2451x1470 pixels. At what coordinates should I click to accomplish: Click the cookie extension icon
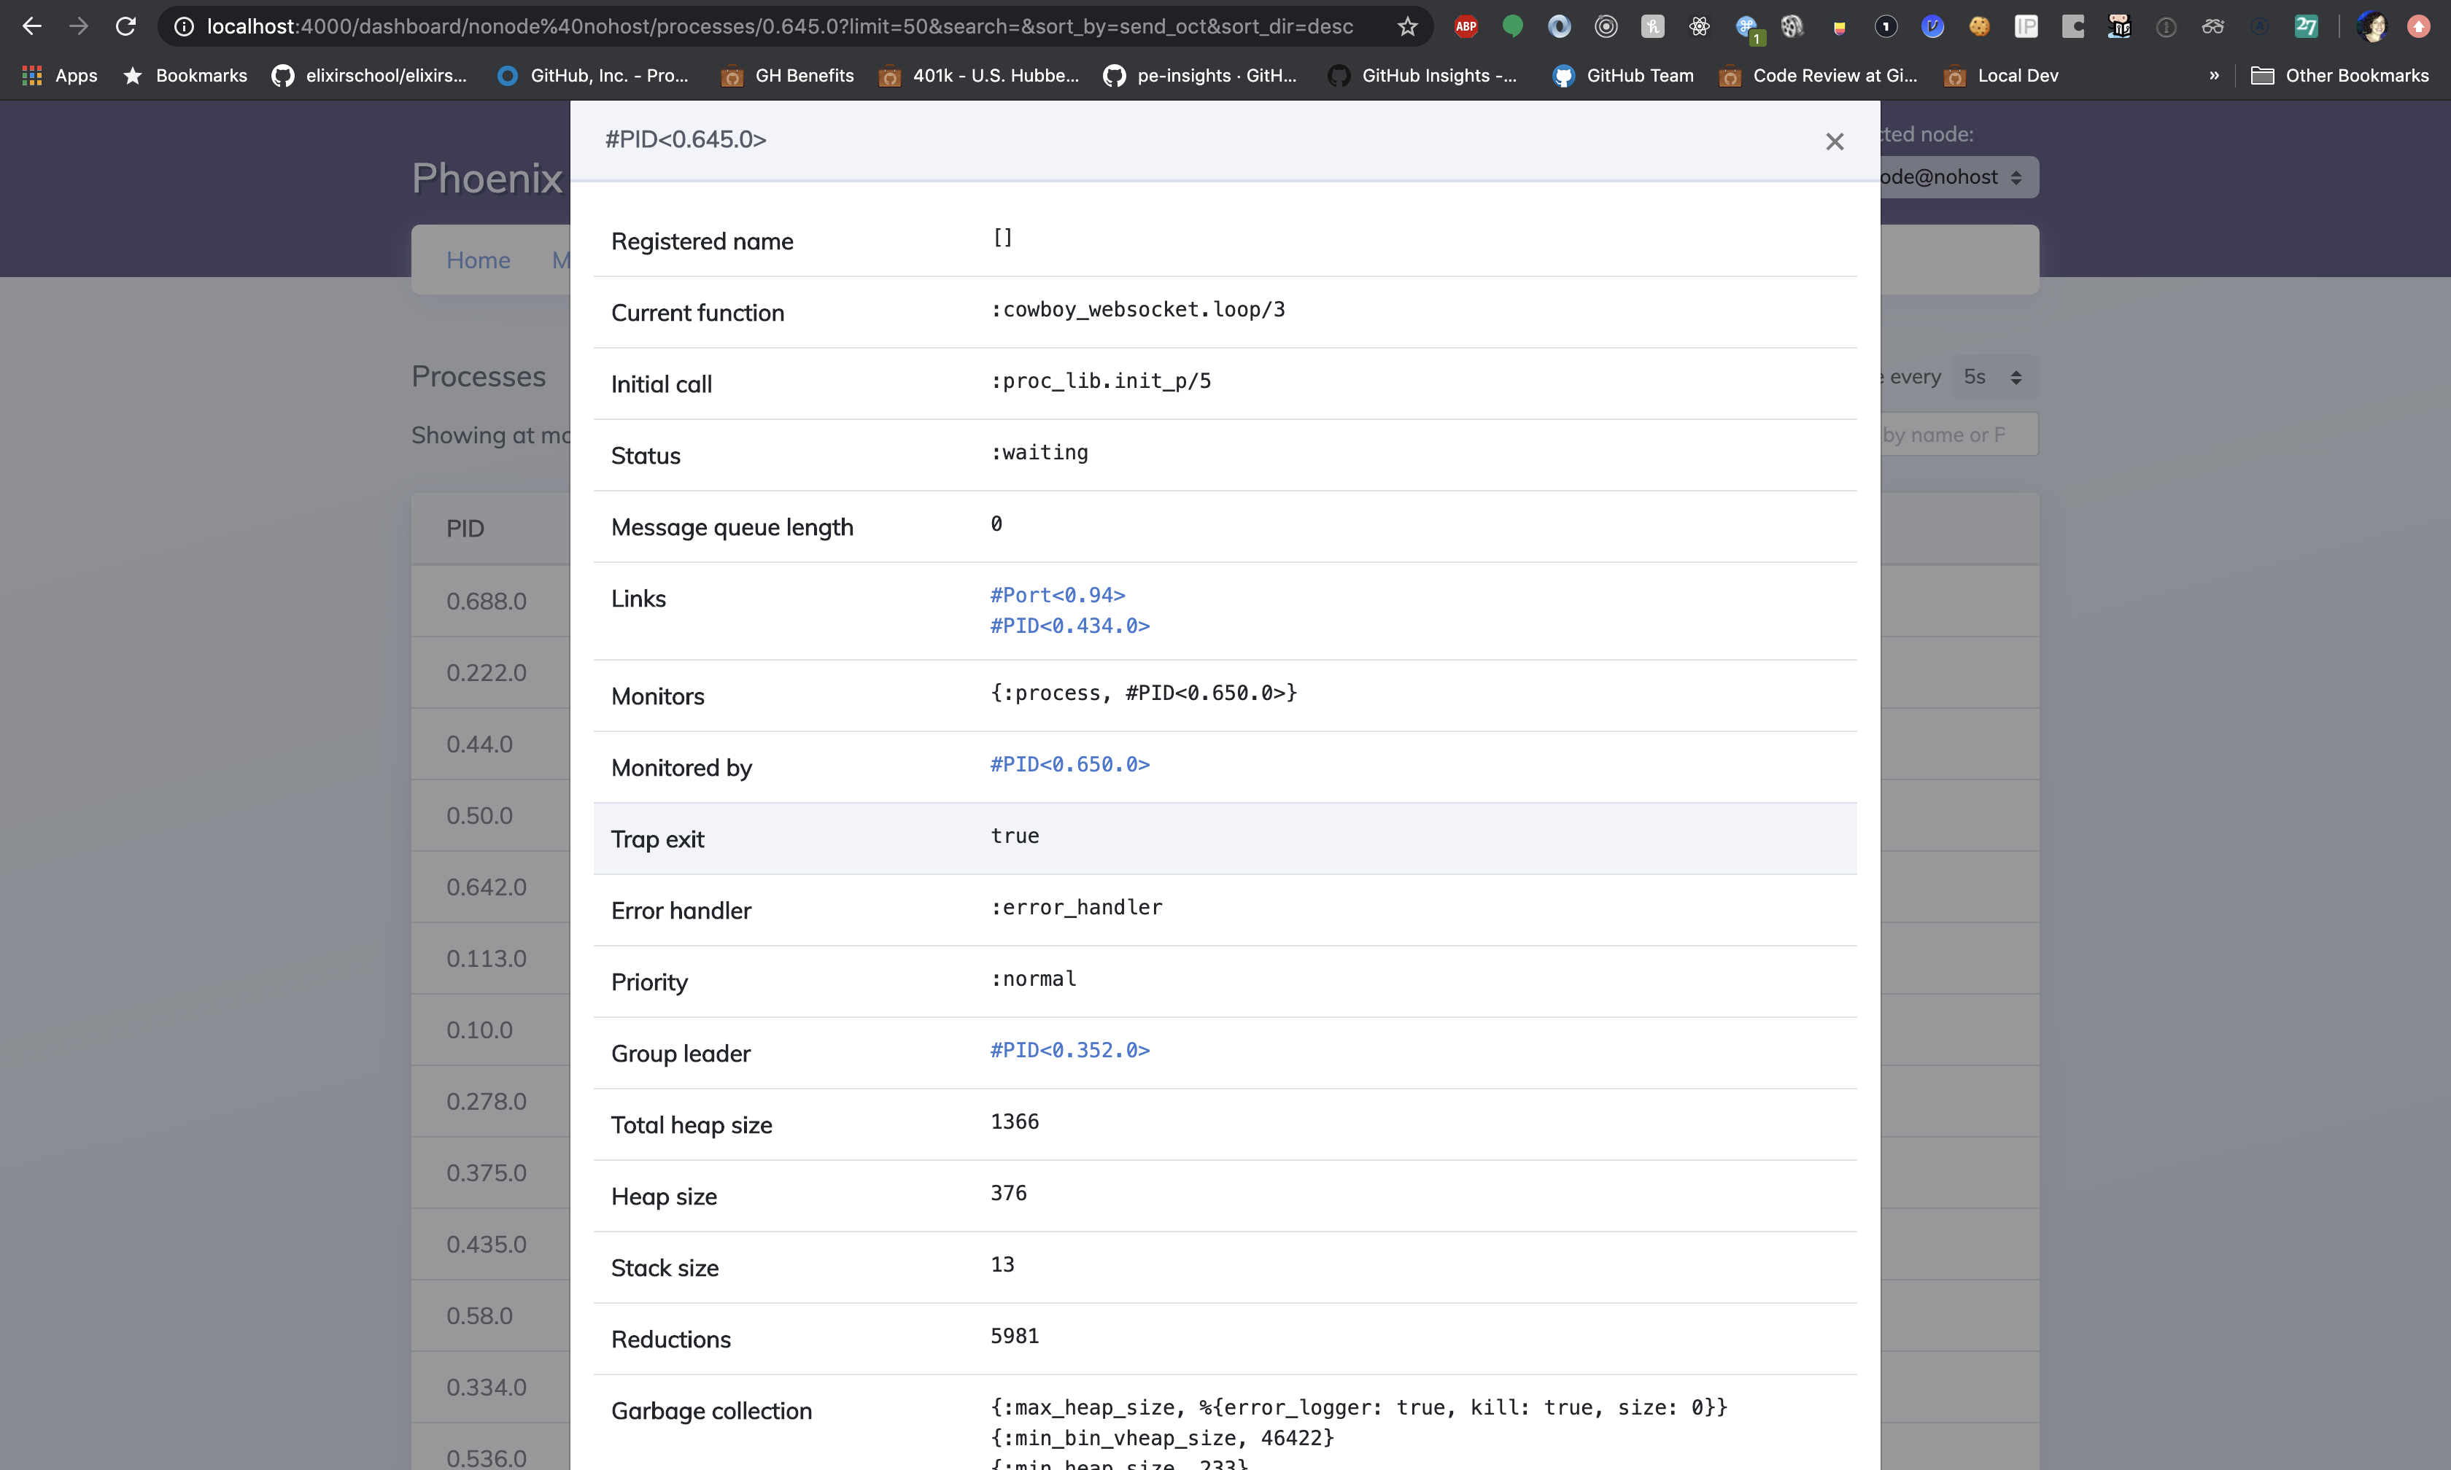click(x=1978, y=27)
